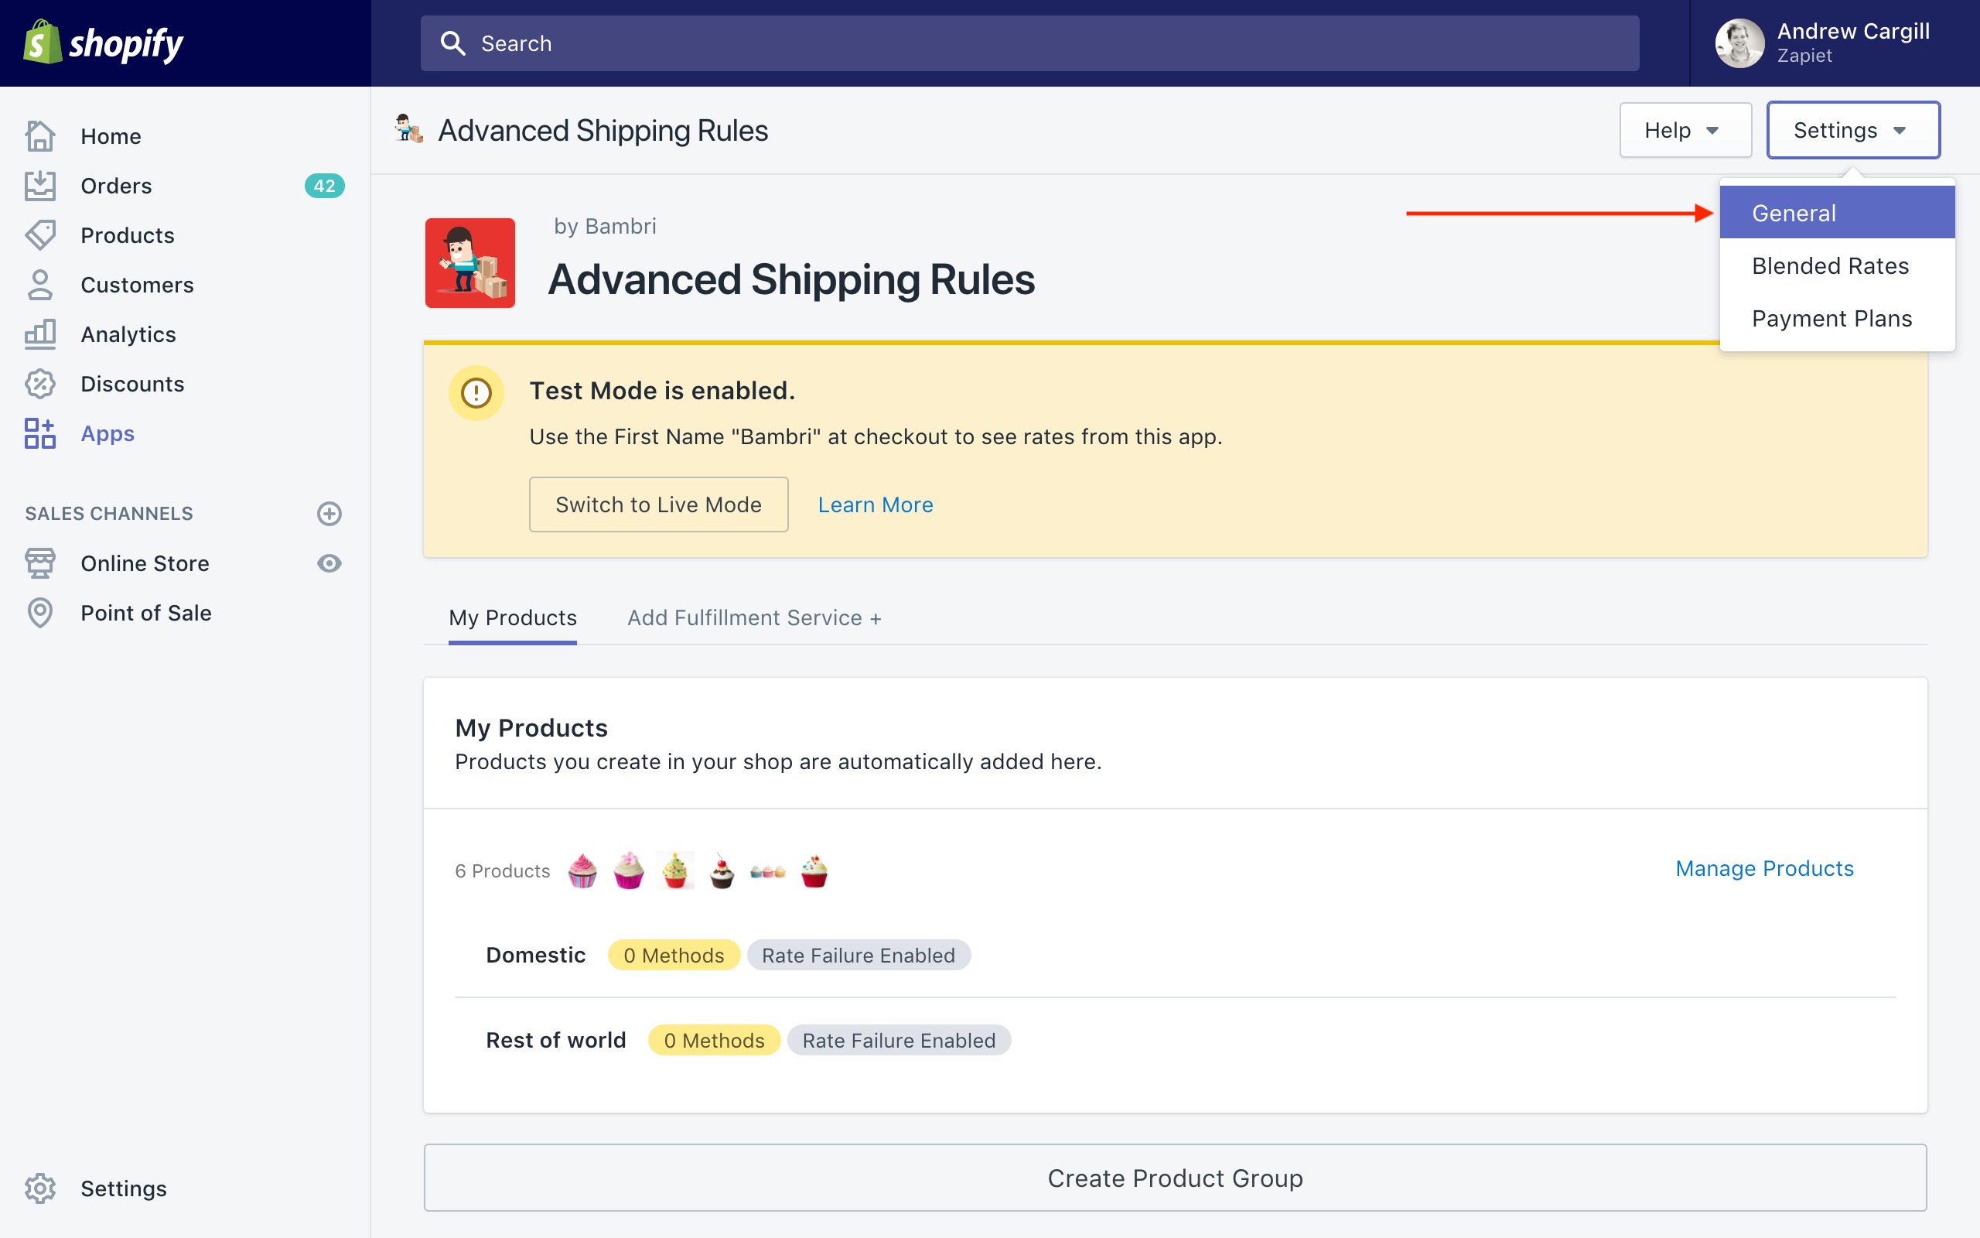Click the chocolate cherry cupcake thumbnail
The height and width of the screenshot is (1238, 1980).
721,871
